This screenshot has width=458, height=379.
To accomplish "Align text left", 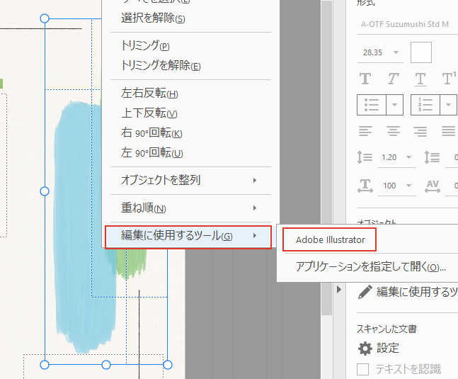I will 365,131.
